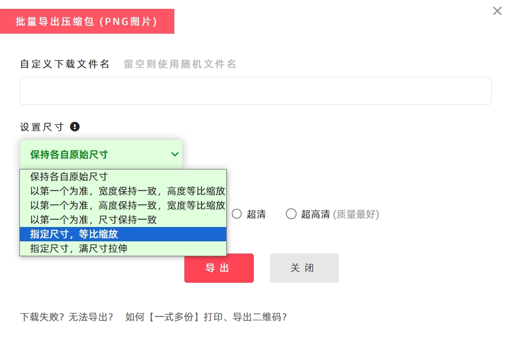Pick the 以第一个为准，尺寸保持一致 option
The height and width of the screenshot is (354, 511).
click(x=93, y=220)
